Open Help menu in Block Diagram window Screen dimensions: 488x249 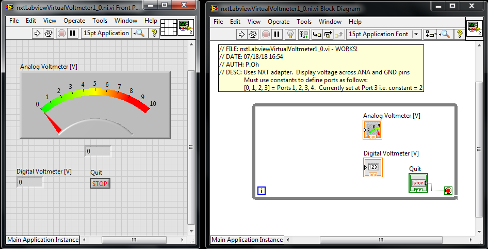point(355,22)
